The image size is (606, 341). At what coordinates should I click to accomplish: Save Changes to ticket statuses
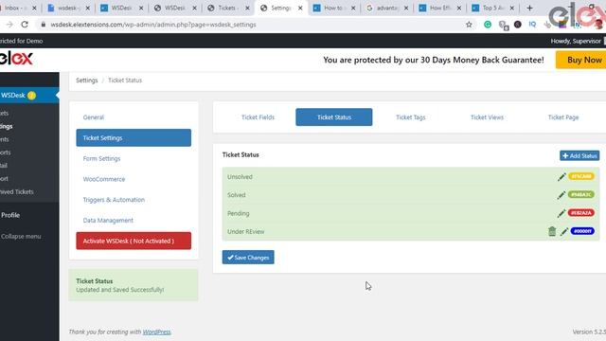(x=248, y=257)
